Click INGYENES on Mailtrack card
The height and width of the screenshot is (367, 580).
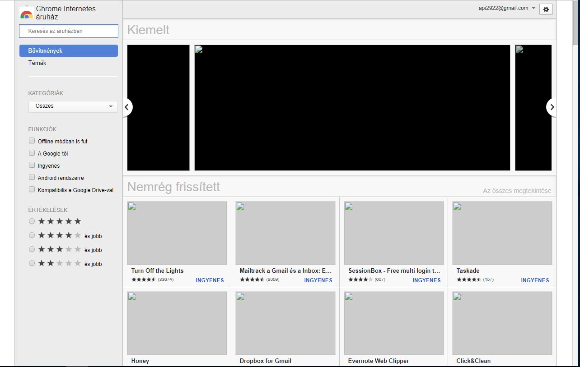(318, 280)
